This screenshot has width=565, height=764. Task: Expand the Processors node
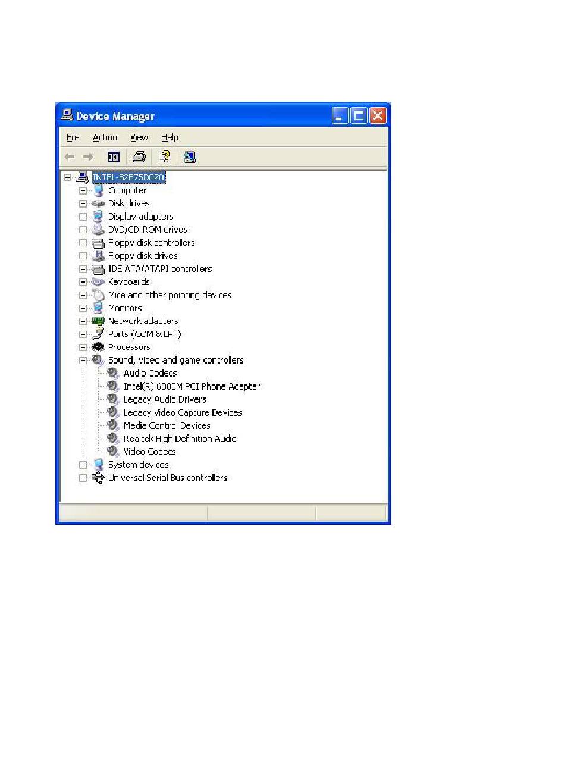(83, 347)
